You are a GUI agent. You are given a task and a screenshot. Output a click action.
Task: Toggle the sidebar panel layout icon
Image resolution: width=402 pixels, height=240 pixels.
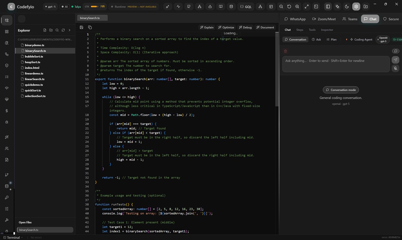(328, 6)
